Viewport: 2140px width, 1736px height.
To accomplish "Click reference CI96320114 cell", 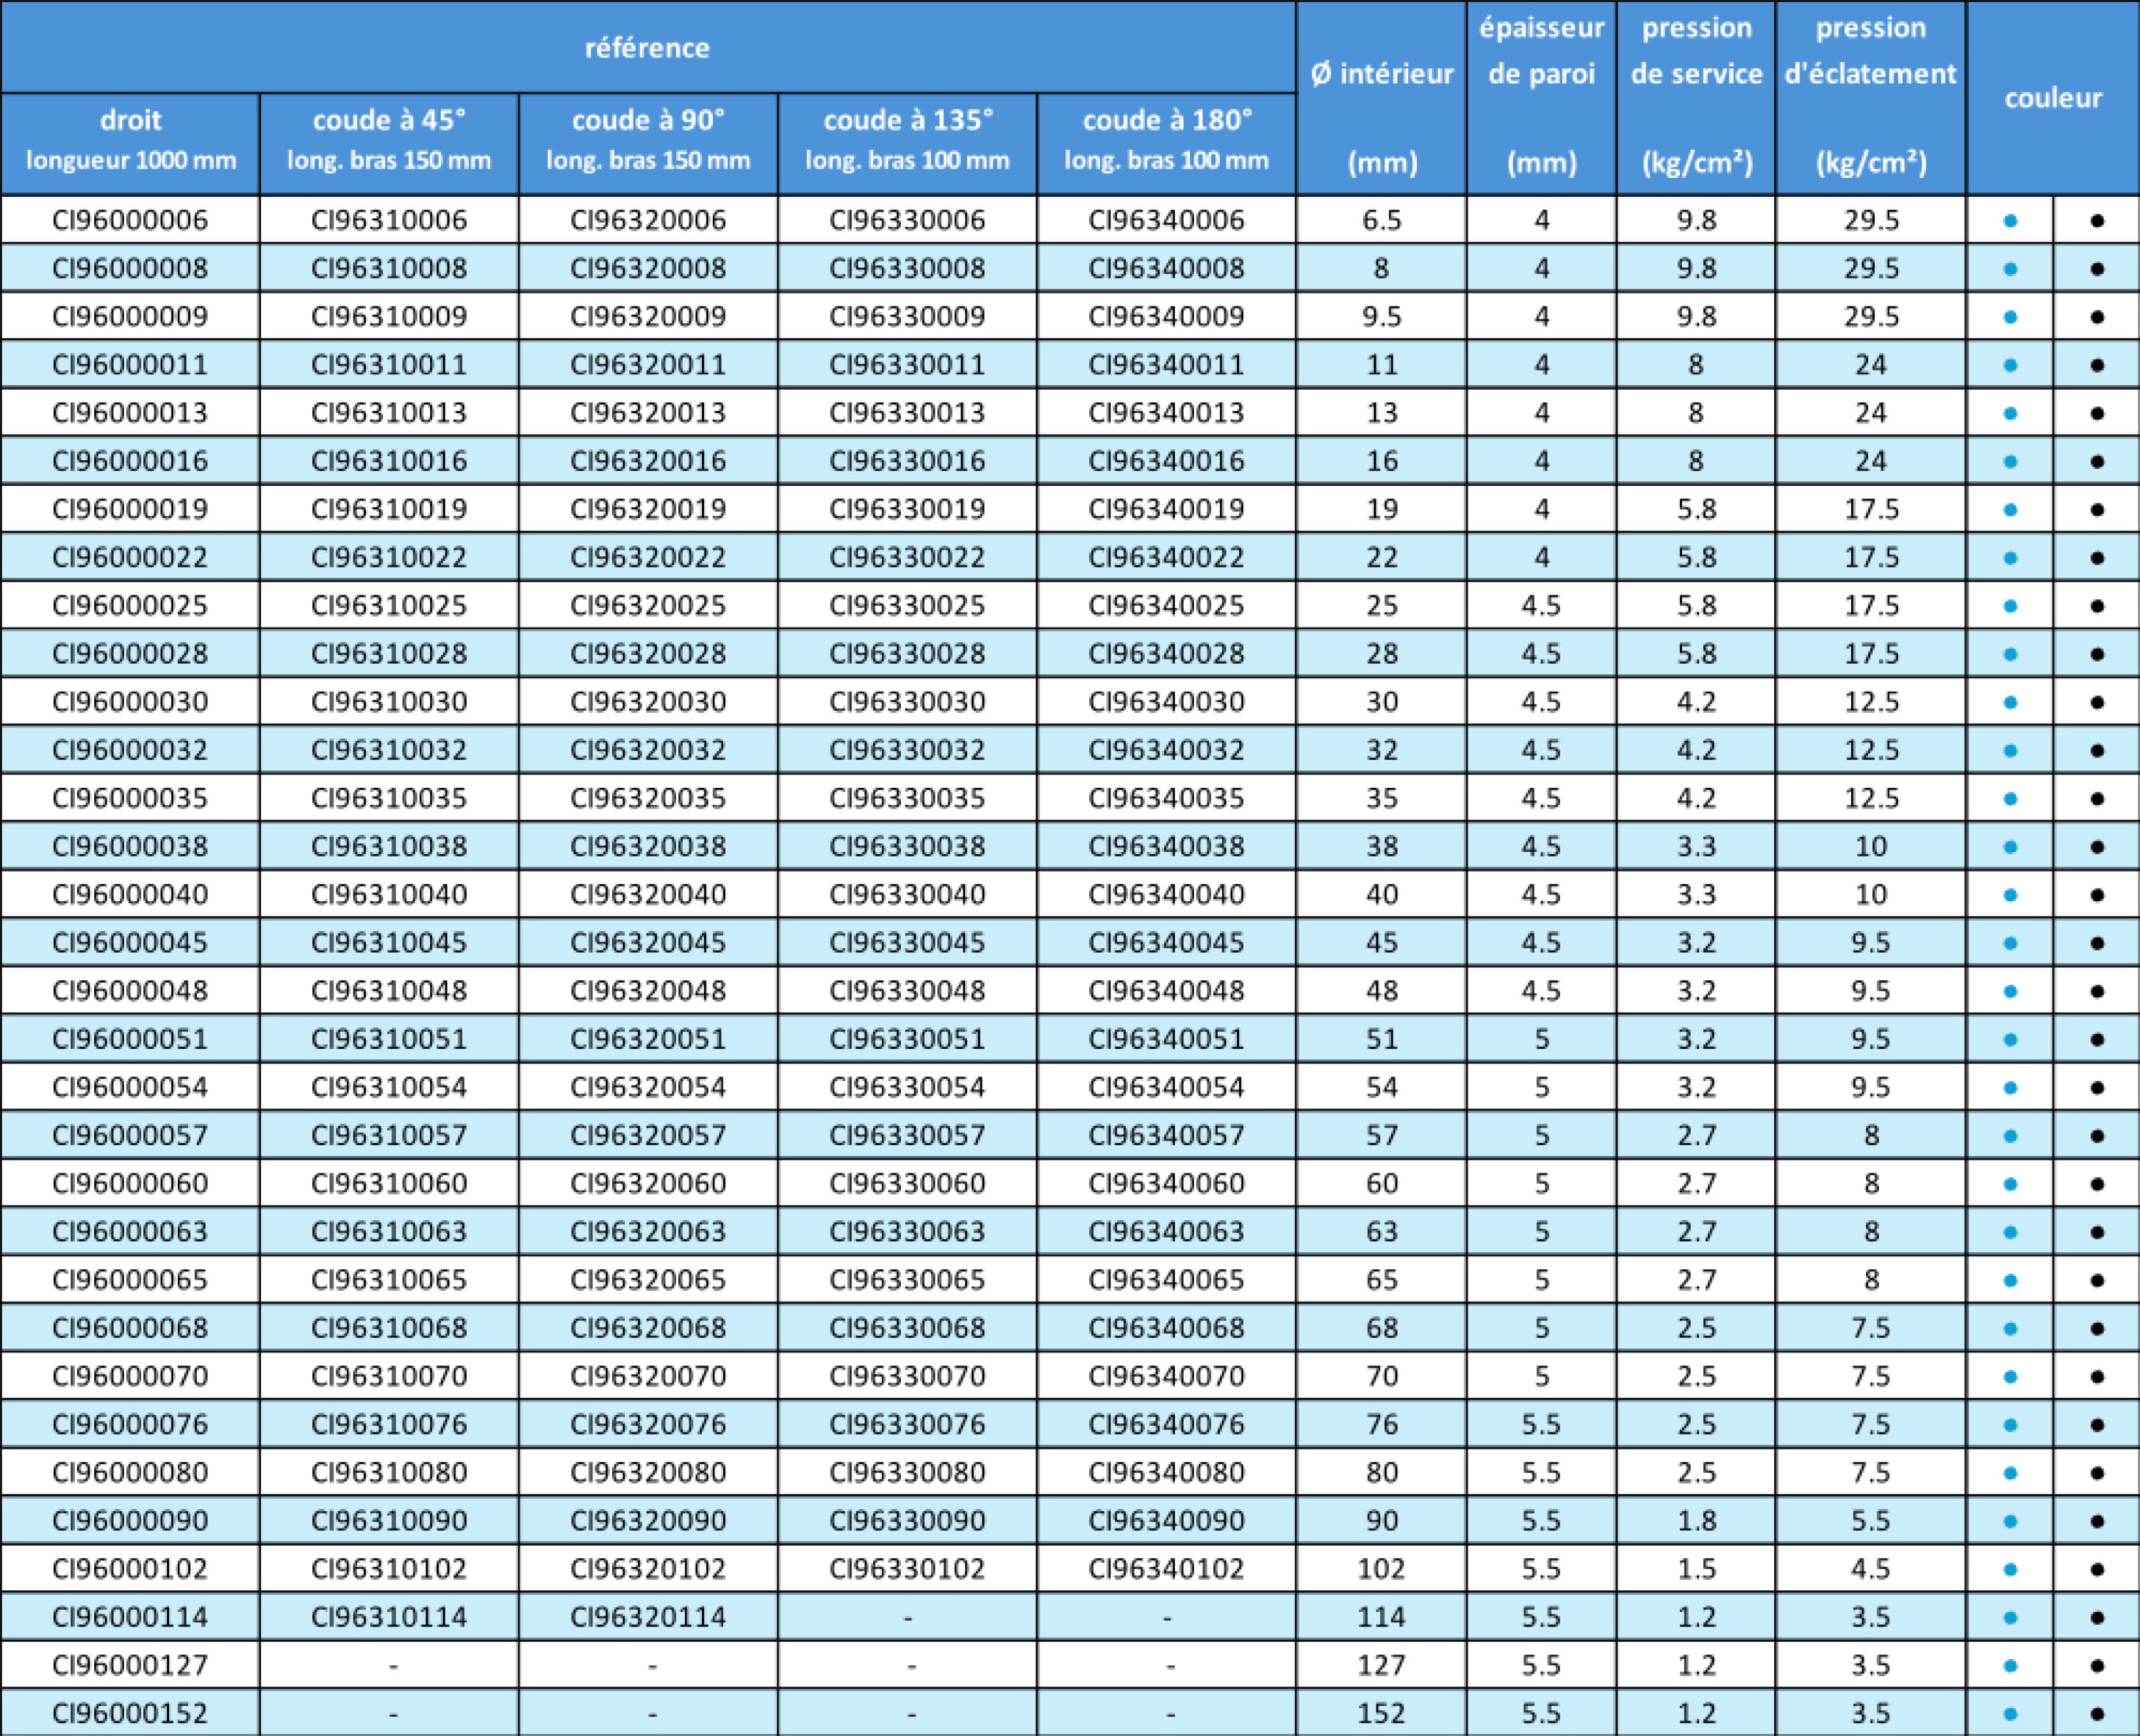I will click(648, 1617).
